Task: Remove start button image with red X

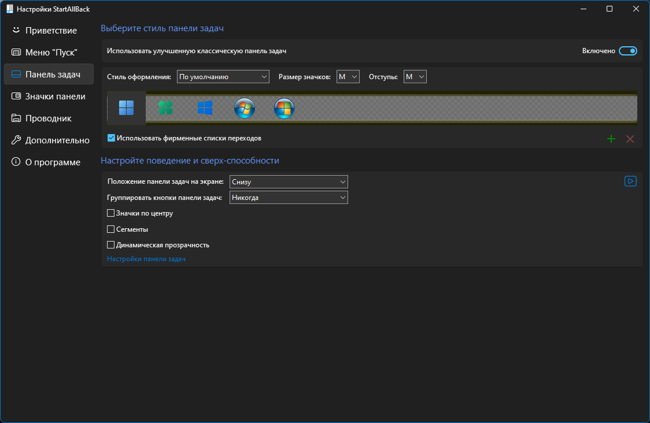Action: coord(630,139)
